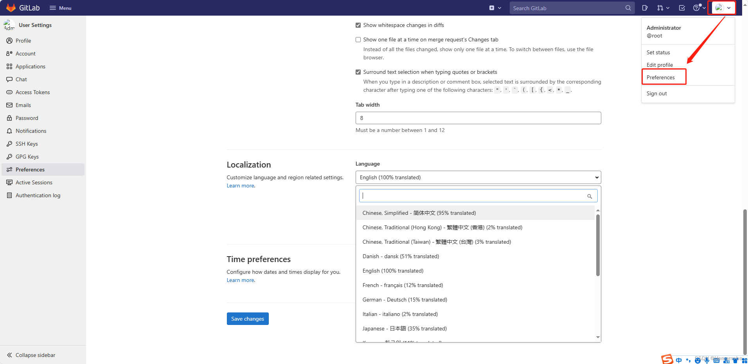Open the Issues icon in top bar
Screen dimensions: 748x364
(645, 8)
